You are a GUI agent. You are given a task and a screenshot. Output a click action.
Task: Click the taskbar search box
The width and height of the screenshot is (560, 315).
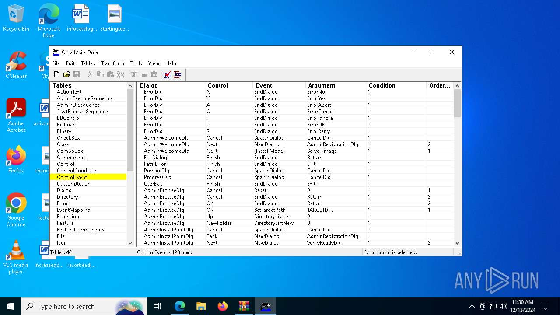84,306
